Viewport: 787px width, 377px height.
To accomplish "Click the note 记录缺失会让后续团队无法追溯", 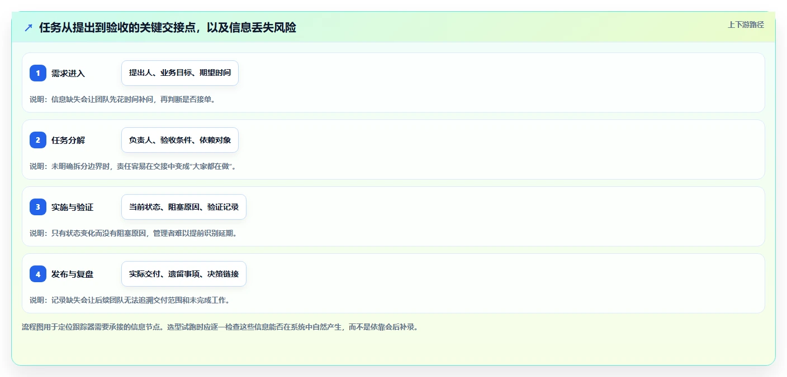I will 130,300.
